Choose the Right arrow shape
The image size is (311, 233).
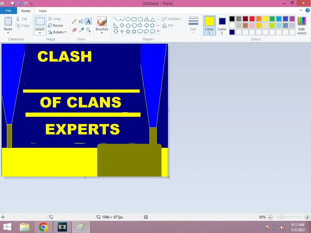(140, 25)
